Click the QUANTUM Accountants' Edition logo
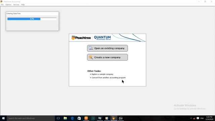215x121 pixels. coord(102,38)
